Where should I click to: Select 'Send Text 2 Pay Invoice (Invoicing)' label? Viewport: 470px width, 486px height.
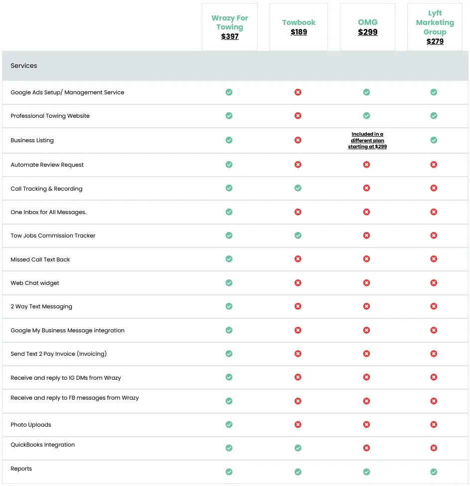pyautogui.click(x=58, y=354)
